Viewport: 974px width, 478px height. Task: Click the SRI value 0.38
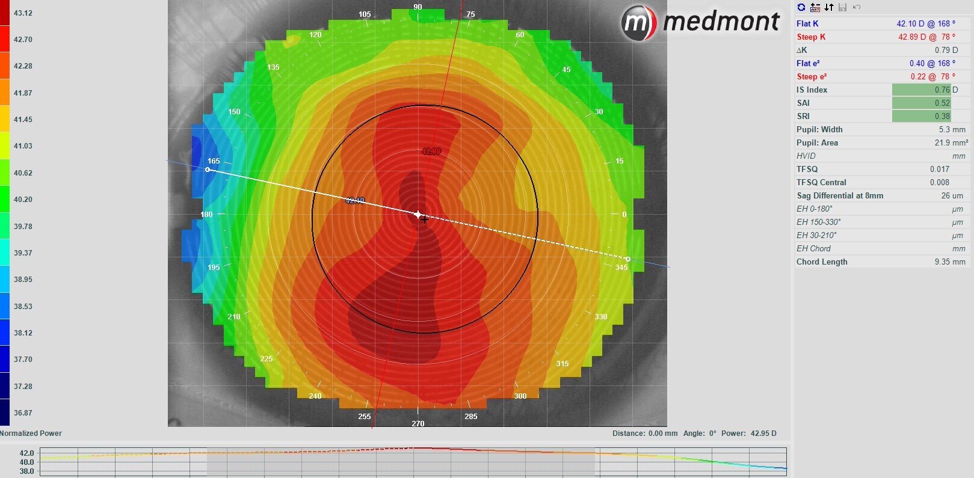942,116
